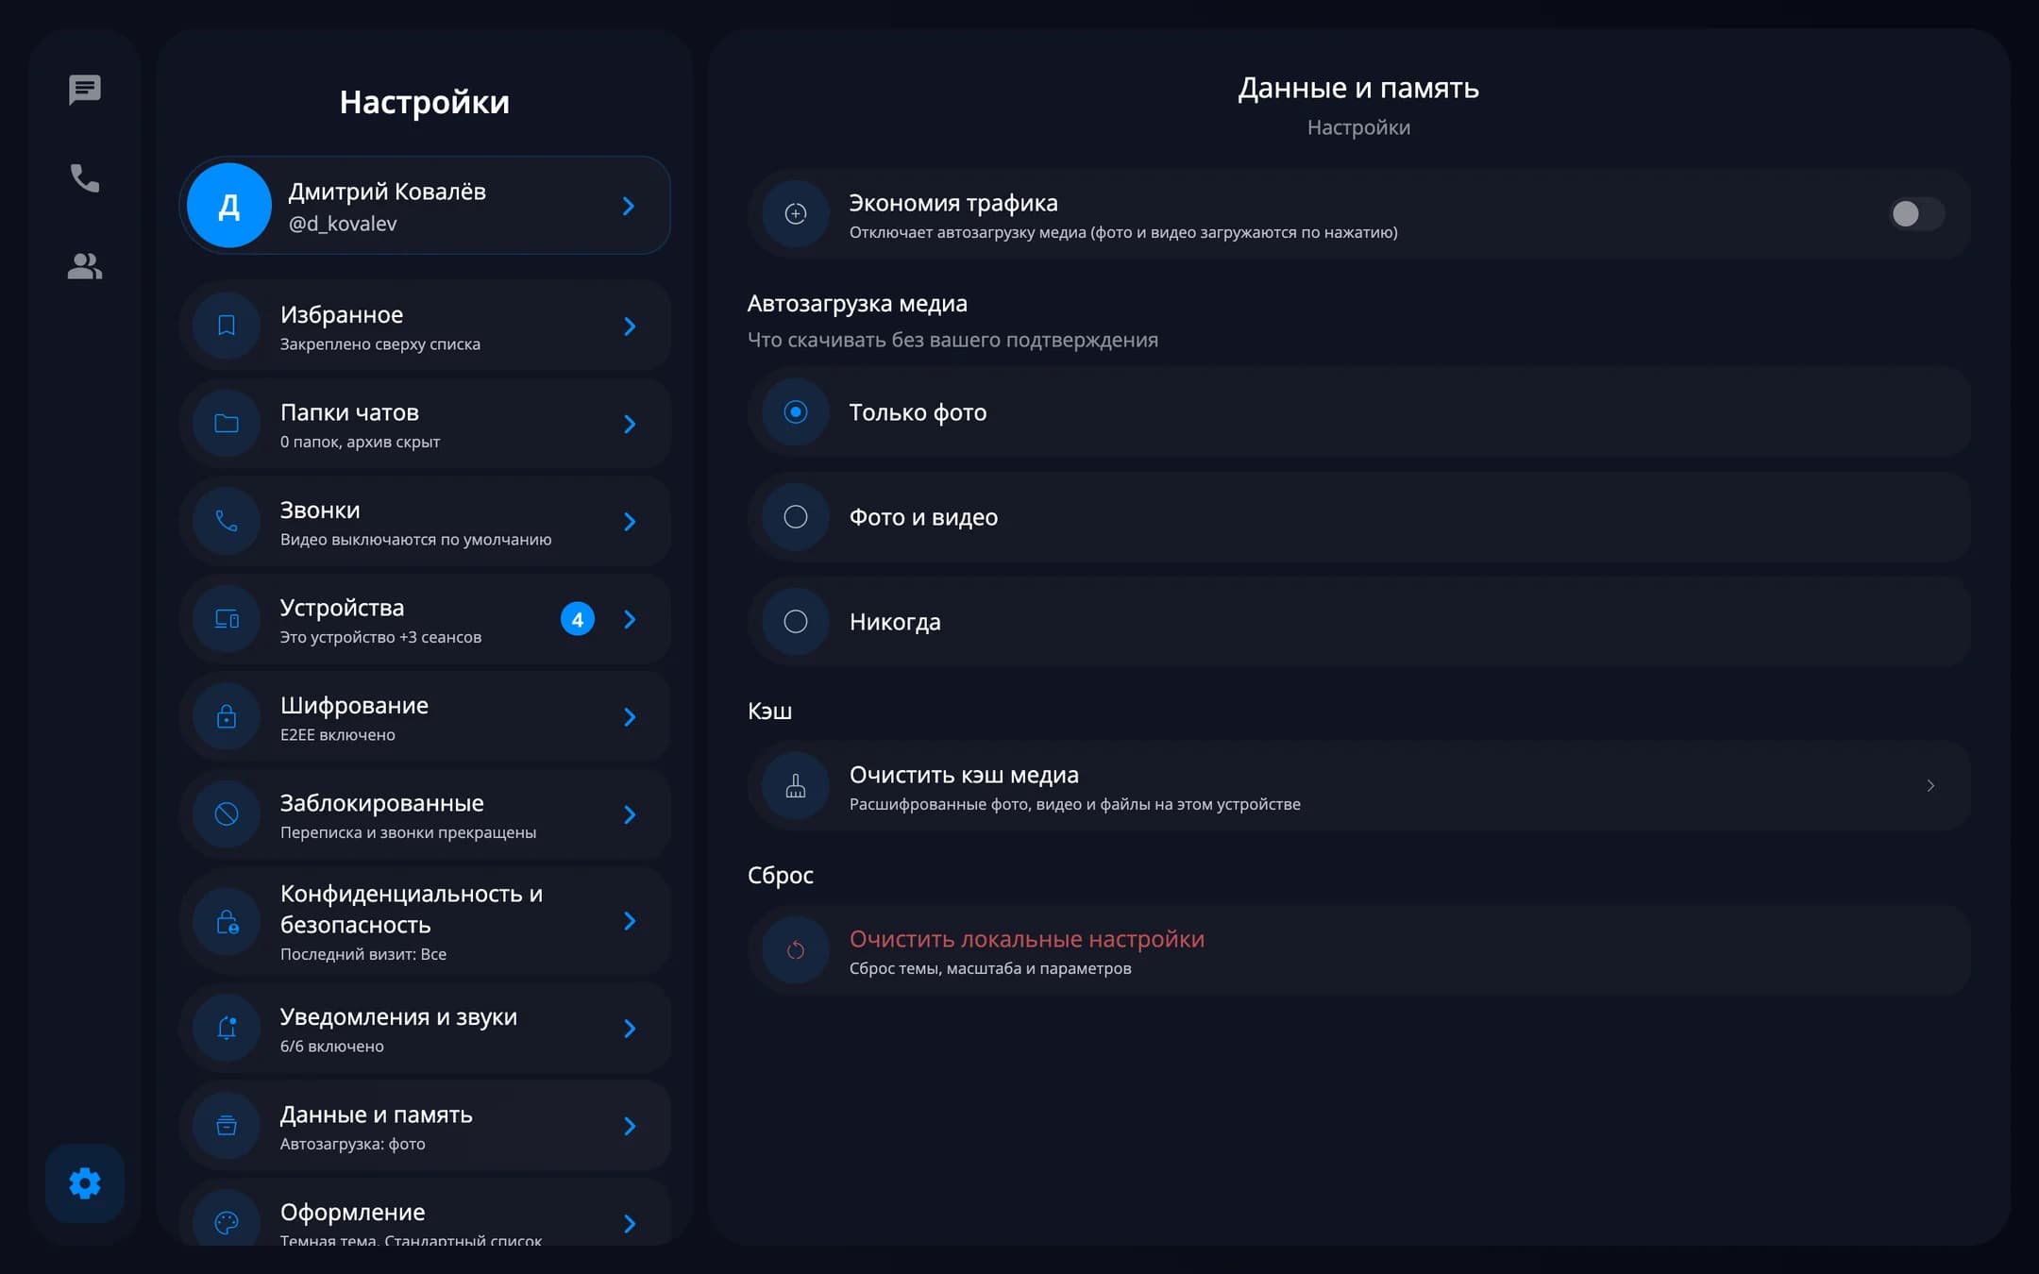Viewport: 2039px width, 1274px height.
Task: Click the Очистить кэш медиа broom icon
Action: point(796,785)
